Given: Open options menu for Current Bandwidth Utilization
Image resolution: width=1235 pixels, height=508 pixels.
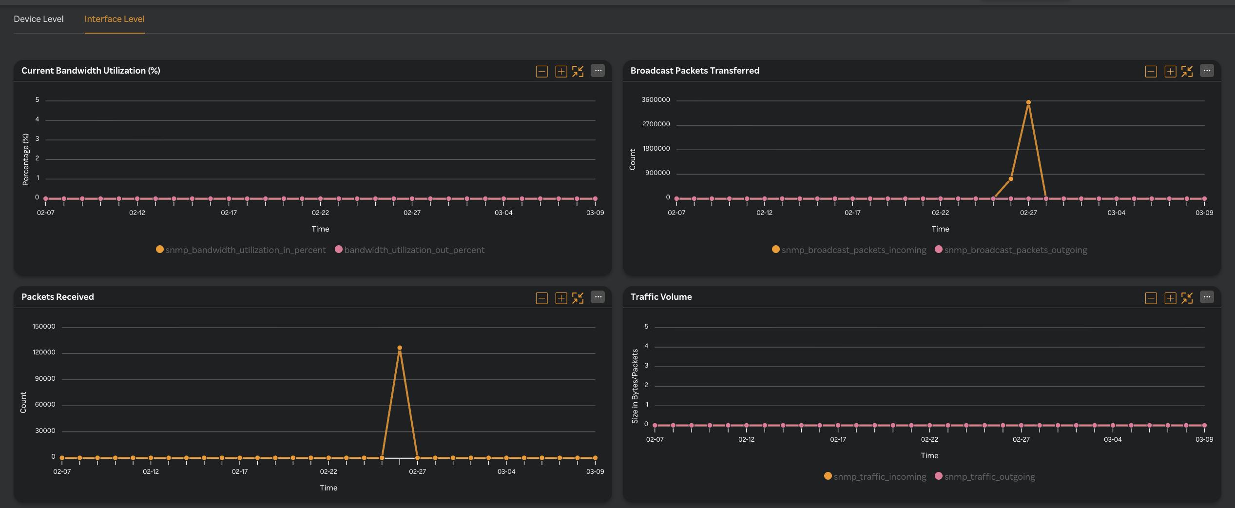Looking at the screenshot, I should 598,71.
